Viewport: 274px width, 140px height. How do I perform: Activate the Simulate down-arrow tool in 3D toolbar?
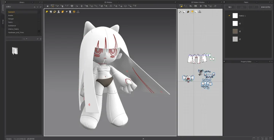pyautogui.click(x=48, y=6)
